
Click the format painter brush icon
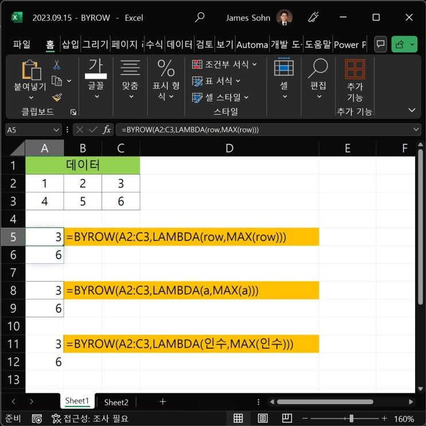(x=57, y=97)
